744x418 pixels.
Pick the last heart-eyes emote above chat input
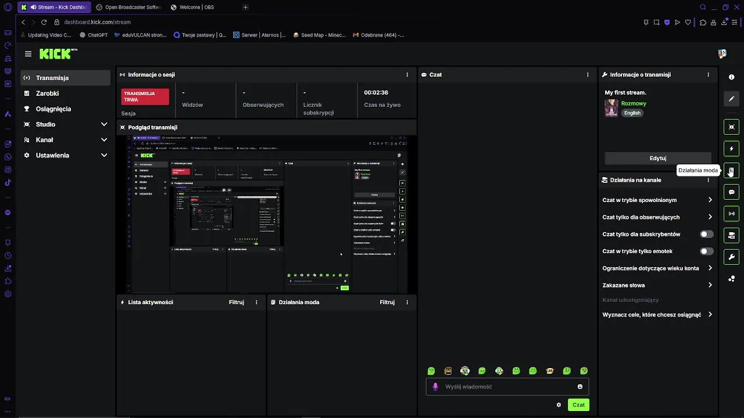(x=584, y=371)
